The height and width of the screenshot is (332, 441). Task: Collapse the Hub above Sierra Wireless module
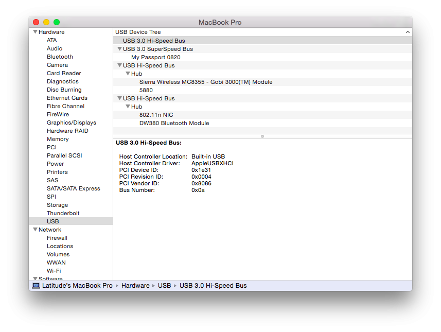pos(128,74)
